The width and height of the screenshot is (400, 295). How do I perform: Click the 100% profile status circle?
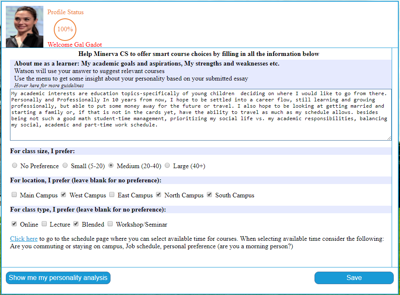pyautogui.click(x=65, y=29)
